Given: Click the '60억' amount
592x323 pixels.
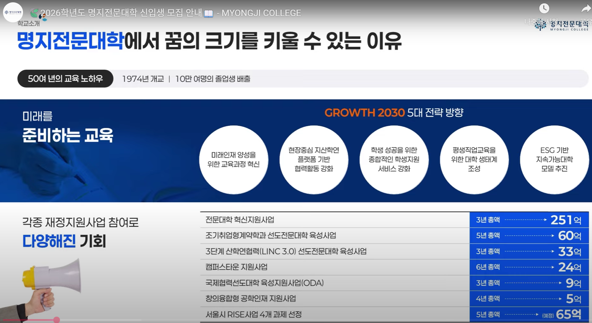Looking at the screenshot, I should (x=570, y=236).
